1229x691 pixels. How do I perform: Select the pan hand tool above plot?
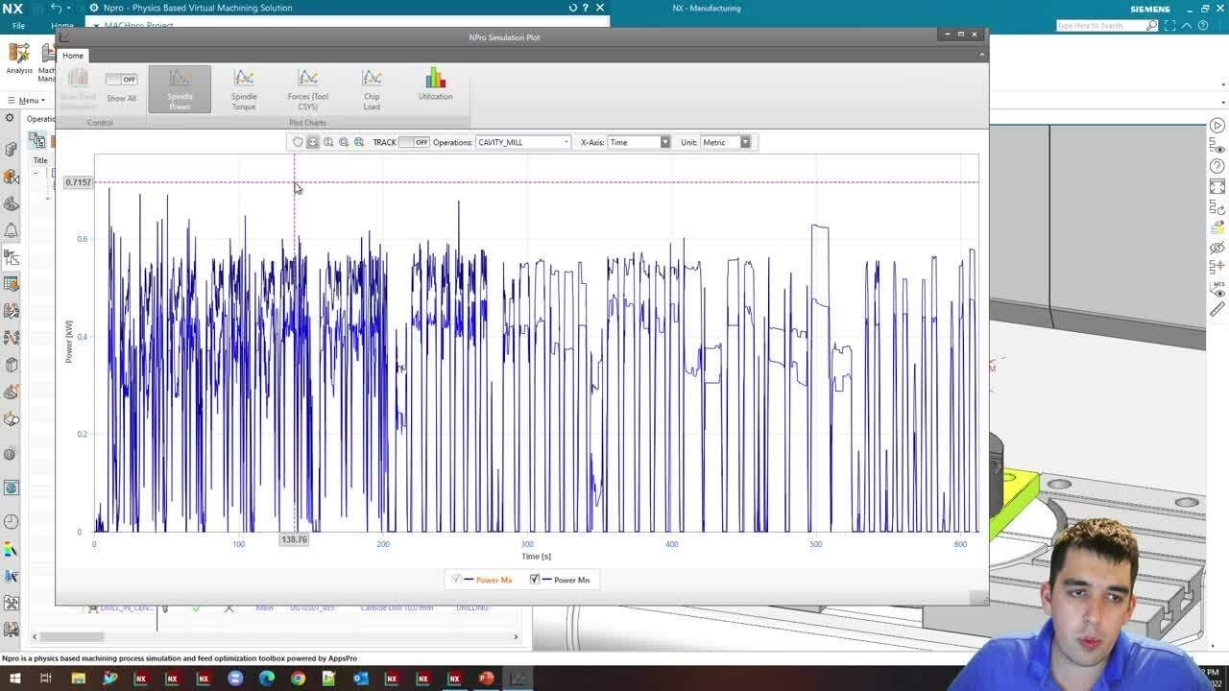(298, 142)
